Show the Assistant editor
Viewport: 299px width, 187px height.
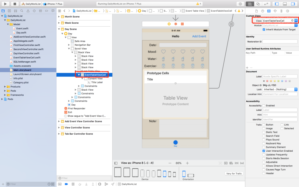258,4
